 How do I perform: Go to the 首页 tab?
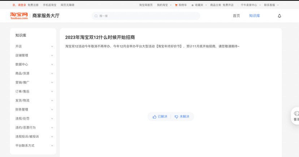point(236,16)
